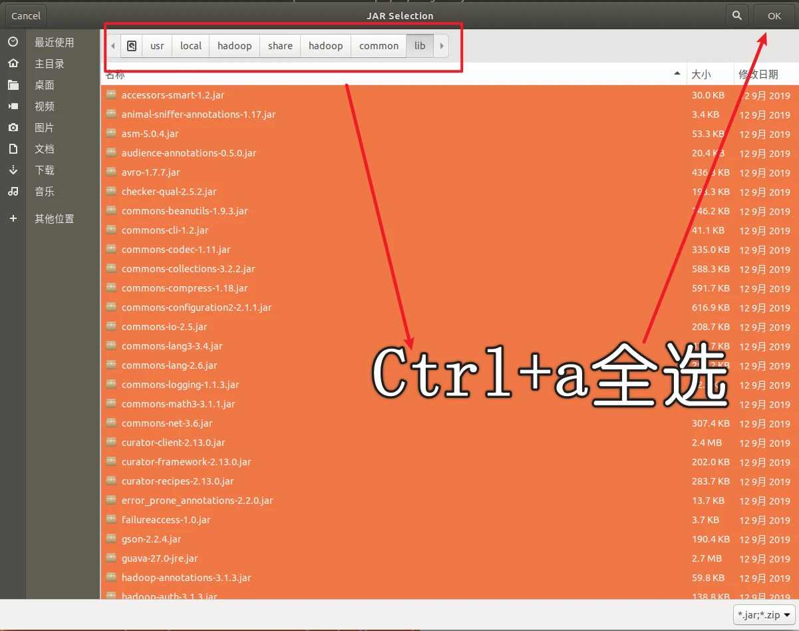The image size is (799, 631).
Task: Open Music (音乐) folder in sidebar
Action: pos(45,192)
